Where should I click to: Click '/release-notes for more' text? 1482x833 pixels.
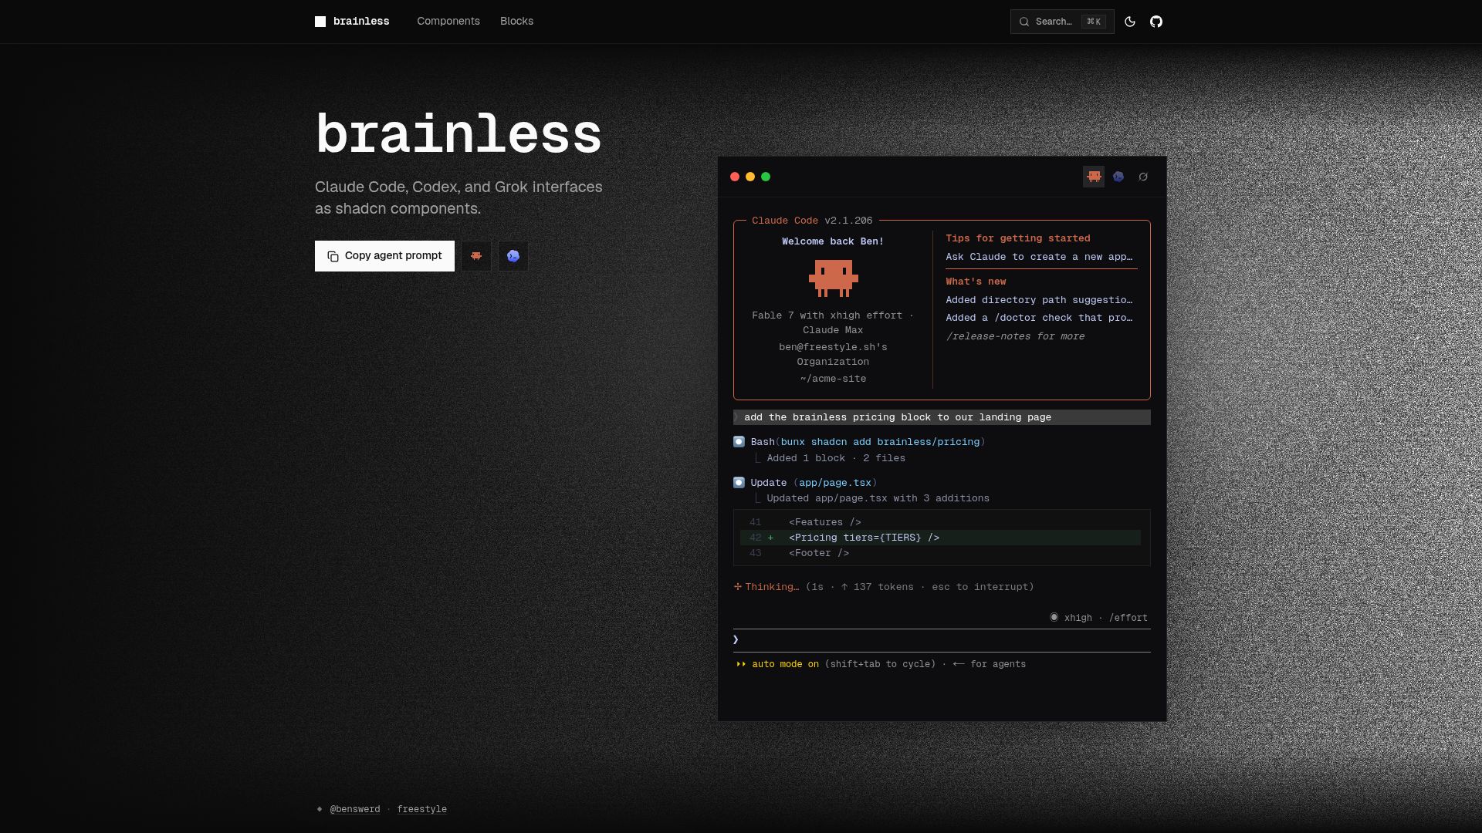[x=1015, y=336]
